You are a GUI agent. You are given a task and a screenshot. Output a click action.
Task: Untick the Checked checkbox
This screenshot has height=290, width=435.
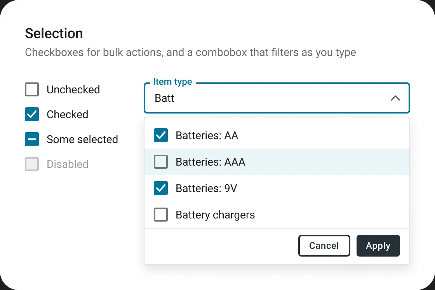pyautogui.click(x=31, y=114)
